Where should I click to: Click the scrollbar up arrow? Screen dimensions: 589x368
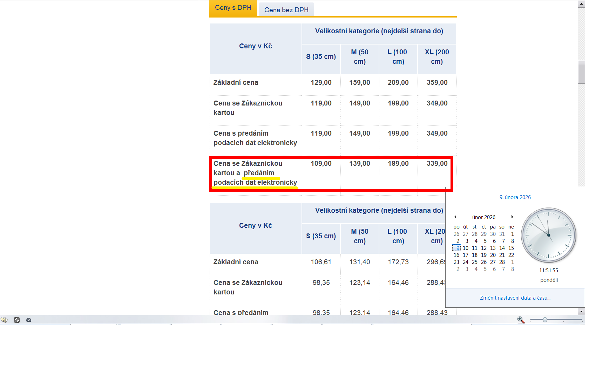pyautogui.click(x=581, y=4)
